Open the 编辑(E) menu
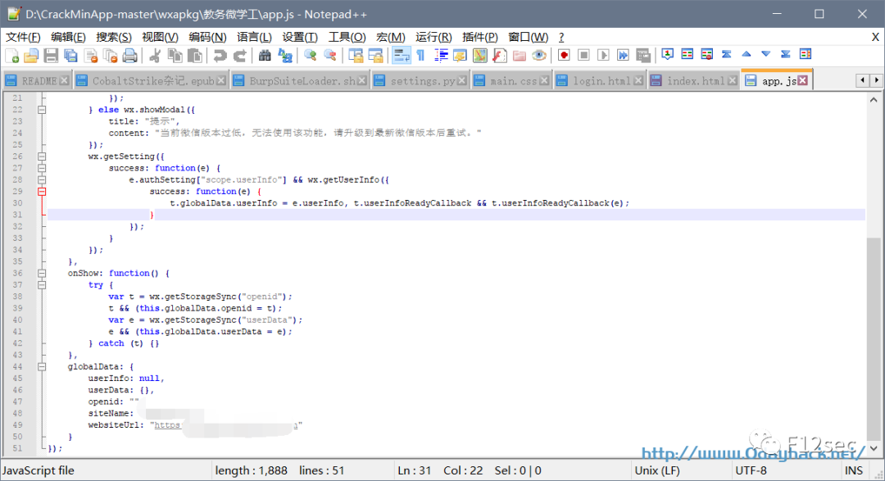 (68, 37)
